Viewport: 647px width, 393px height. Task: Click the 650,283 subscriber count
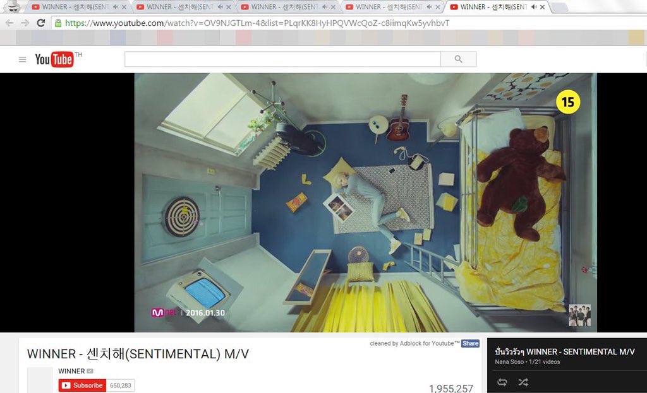click(x=121, y=385)
